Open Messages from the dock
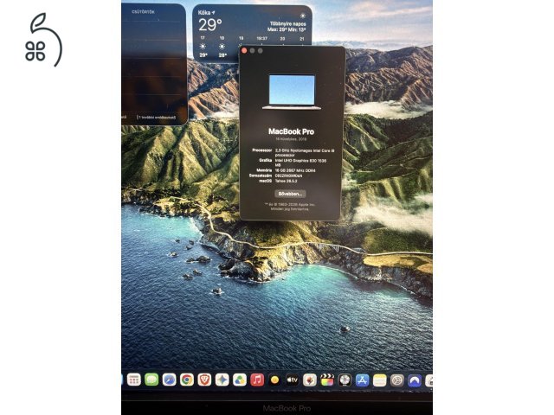 (x=151, y=380)
